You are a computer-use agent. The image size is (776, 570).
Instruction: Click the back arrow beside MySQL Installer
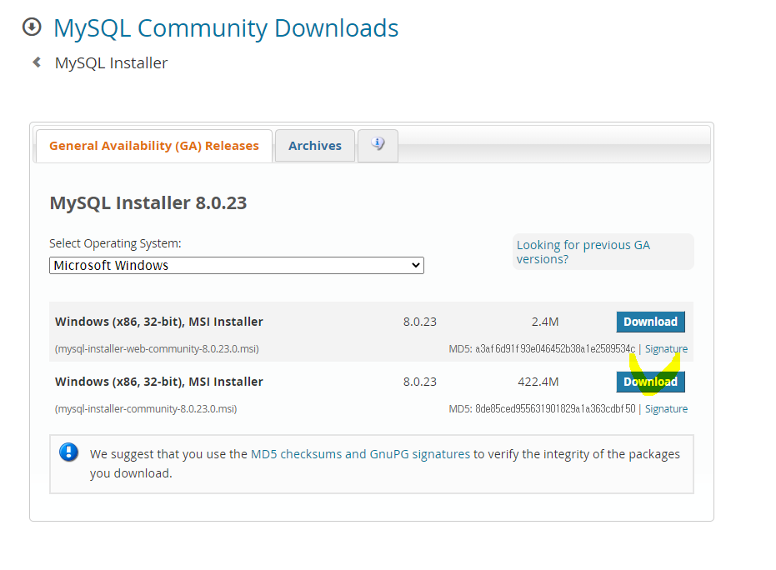click(37, 62)
